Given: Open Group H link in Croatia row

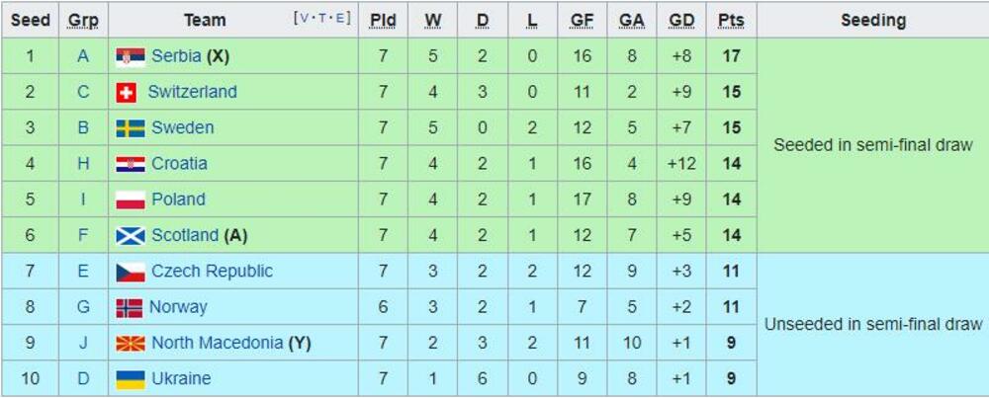Looking at the screenshot, I should click(x=83, y=164).
